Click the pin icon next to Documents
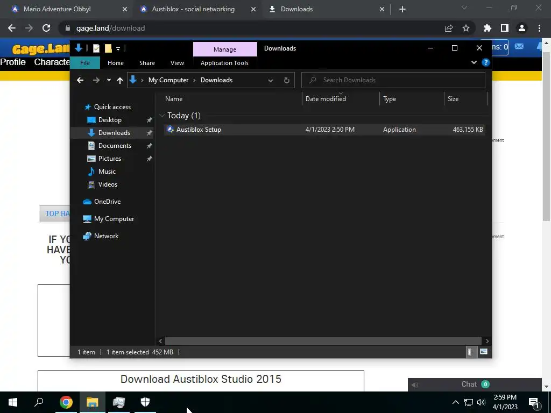 coord(150,146)
